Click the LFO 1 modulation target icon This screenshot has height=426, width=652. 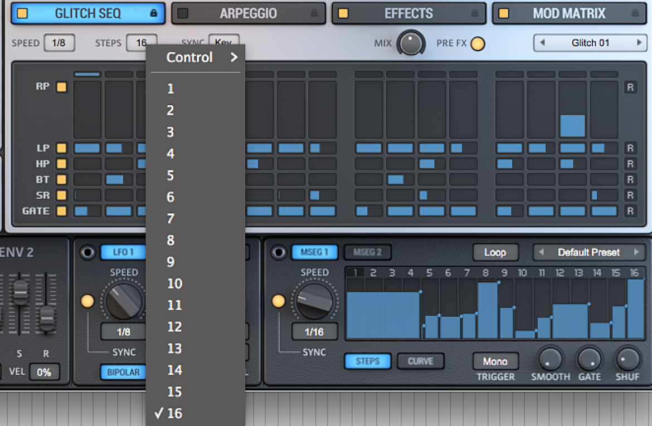coord(87,252)
